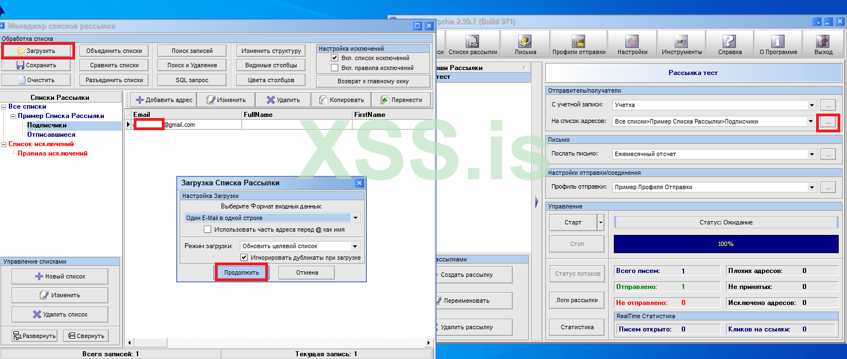
Task: Click Изменить under Управление списками
Action: (60, 295)
